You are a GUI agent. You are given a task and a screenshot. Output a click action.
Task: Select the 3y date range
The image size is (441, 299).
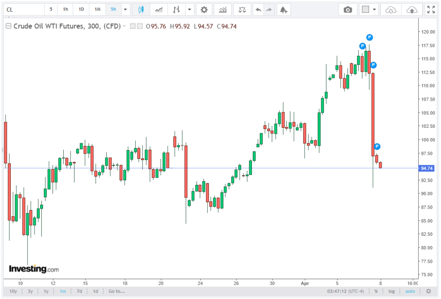coord(30,291)
